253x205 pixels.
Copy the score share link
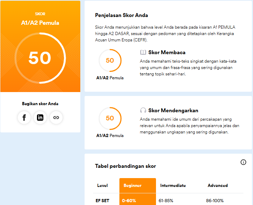click(x=56, y=118)
